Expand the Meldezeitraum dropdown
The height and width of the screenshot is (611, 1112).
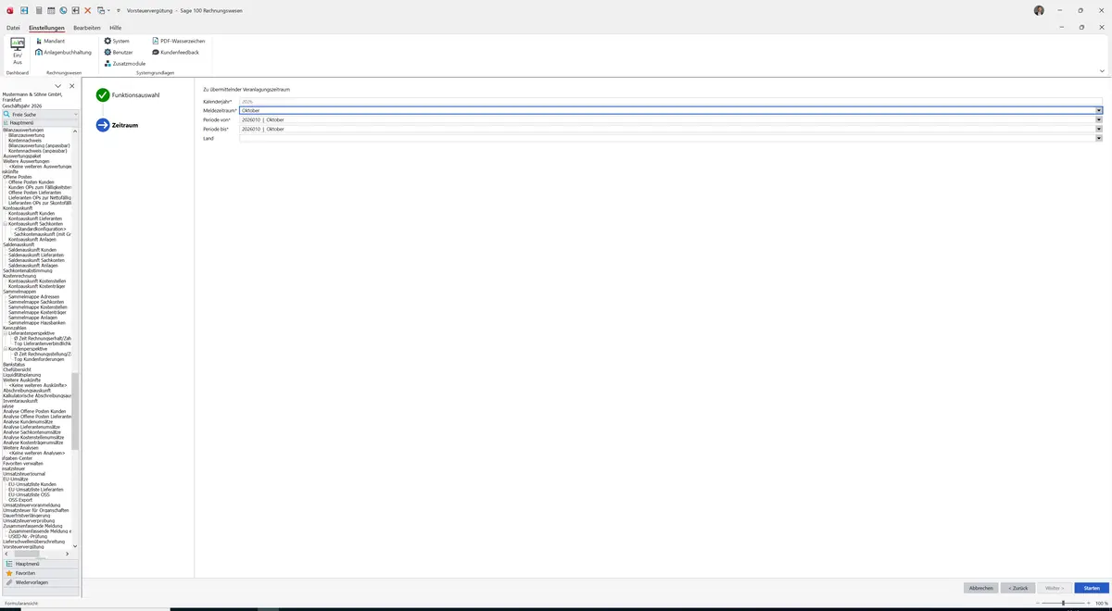(x=1099, y=110)
